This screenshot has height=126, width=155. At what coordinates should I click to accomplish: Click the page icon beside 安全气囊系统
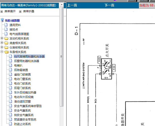(x=11, y=110)
